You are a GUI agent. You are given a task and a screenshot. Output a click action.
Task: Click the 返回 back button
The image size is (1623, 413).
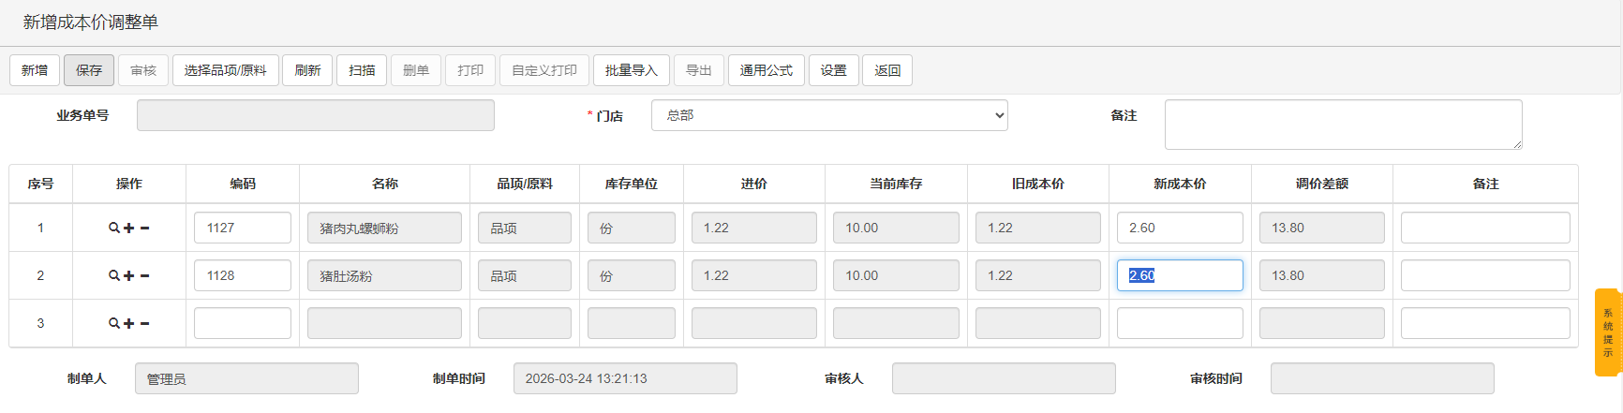[886, 70]
